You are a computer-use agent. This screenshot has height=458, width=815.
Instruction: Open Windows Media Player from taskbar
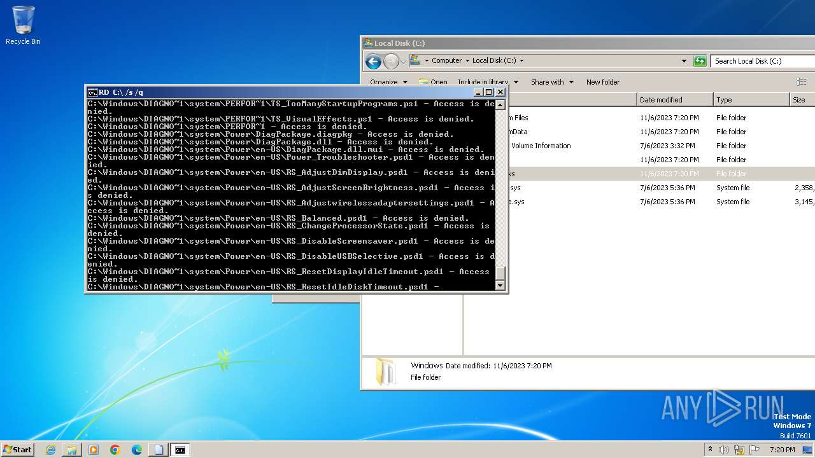[x=94, y=450]
